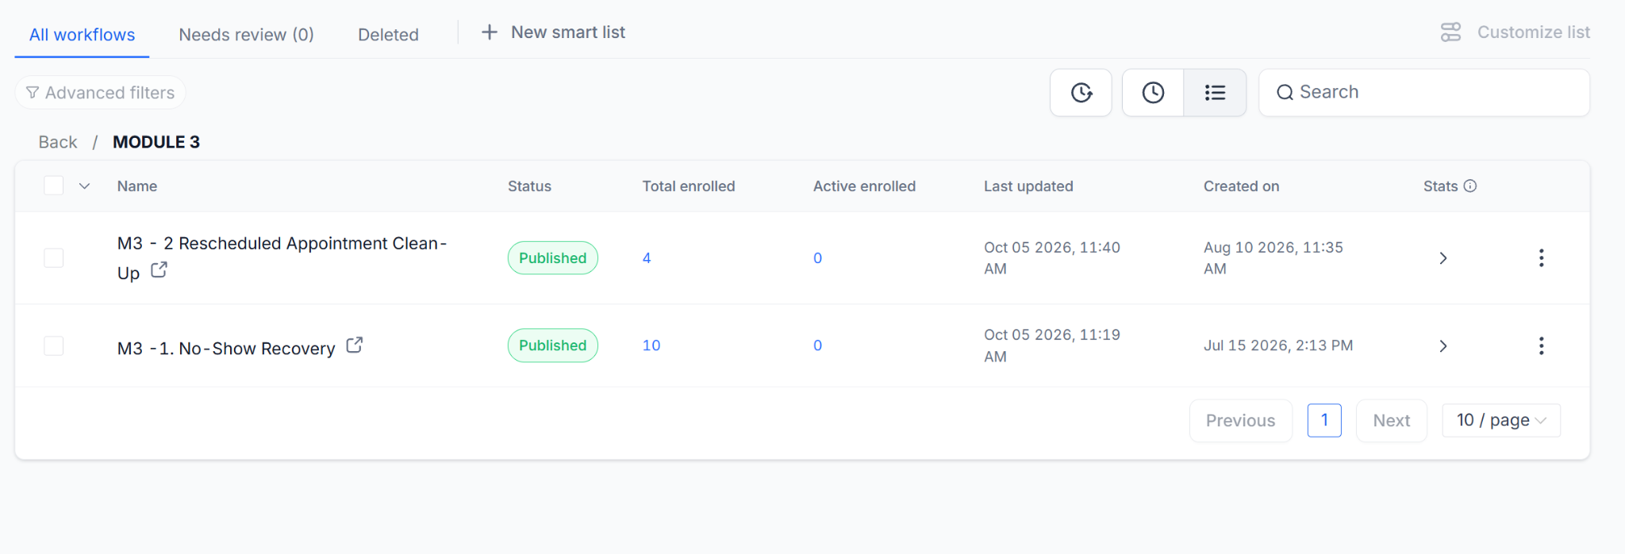The width and height of the screenshot is (1625, 554).
Task: Check the No-Show Recovery row checkbox
Action: coord(54,346)
